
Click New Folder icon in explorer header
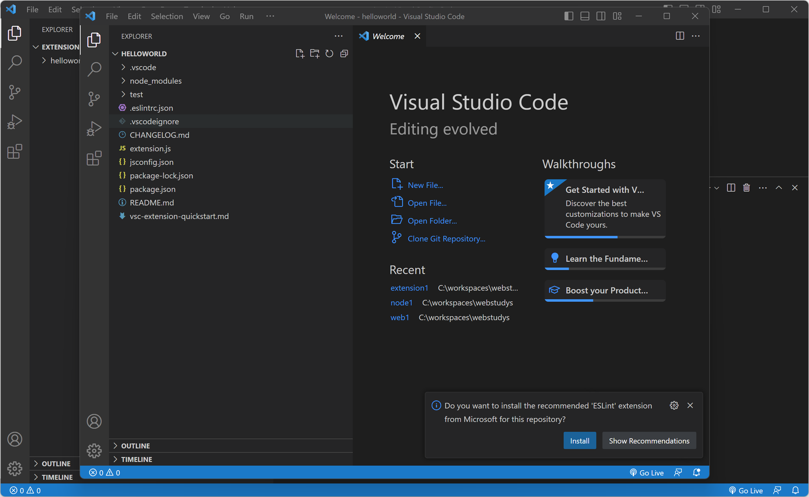[314, 54]
